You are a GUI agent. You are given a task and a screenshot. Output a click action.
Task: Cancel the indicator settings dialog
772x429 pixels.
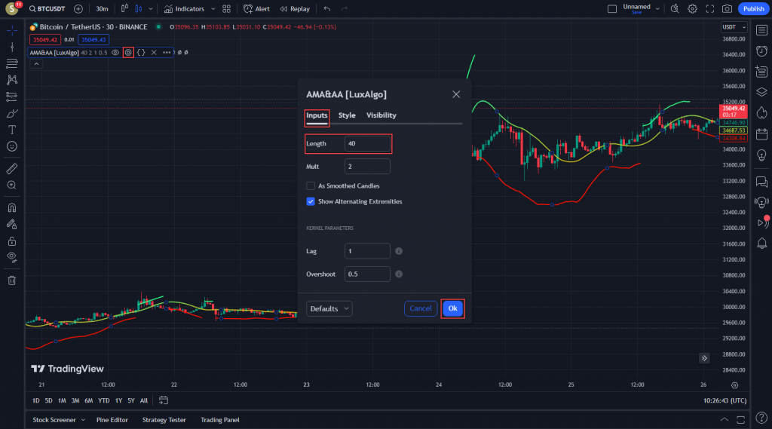pos(421,308)
